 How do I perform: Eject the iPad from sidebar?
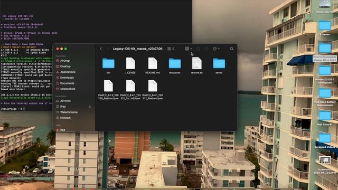click(90, 107)
